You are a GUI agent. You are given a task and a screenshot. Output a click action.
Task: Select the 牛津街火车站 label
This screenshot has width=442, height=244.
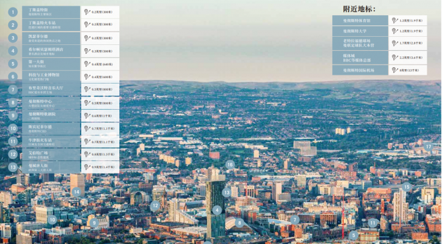[40, 140]
